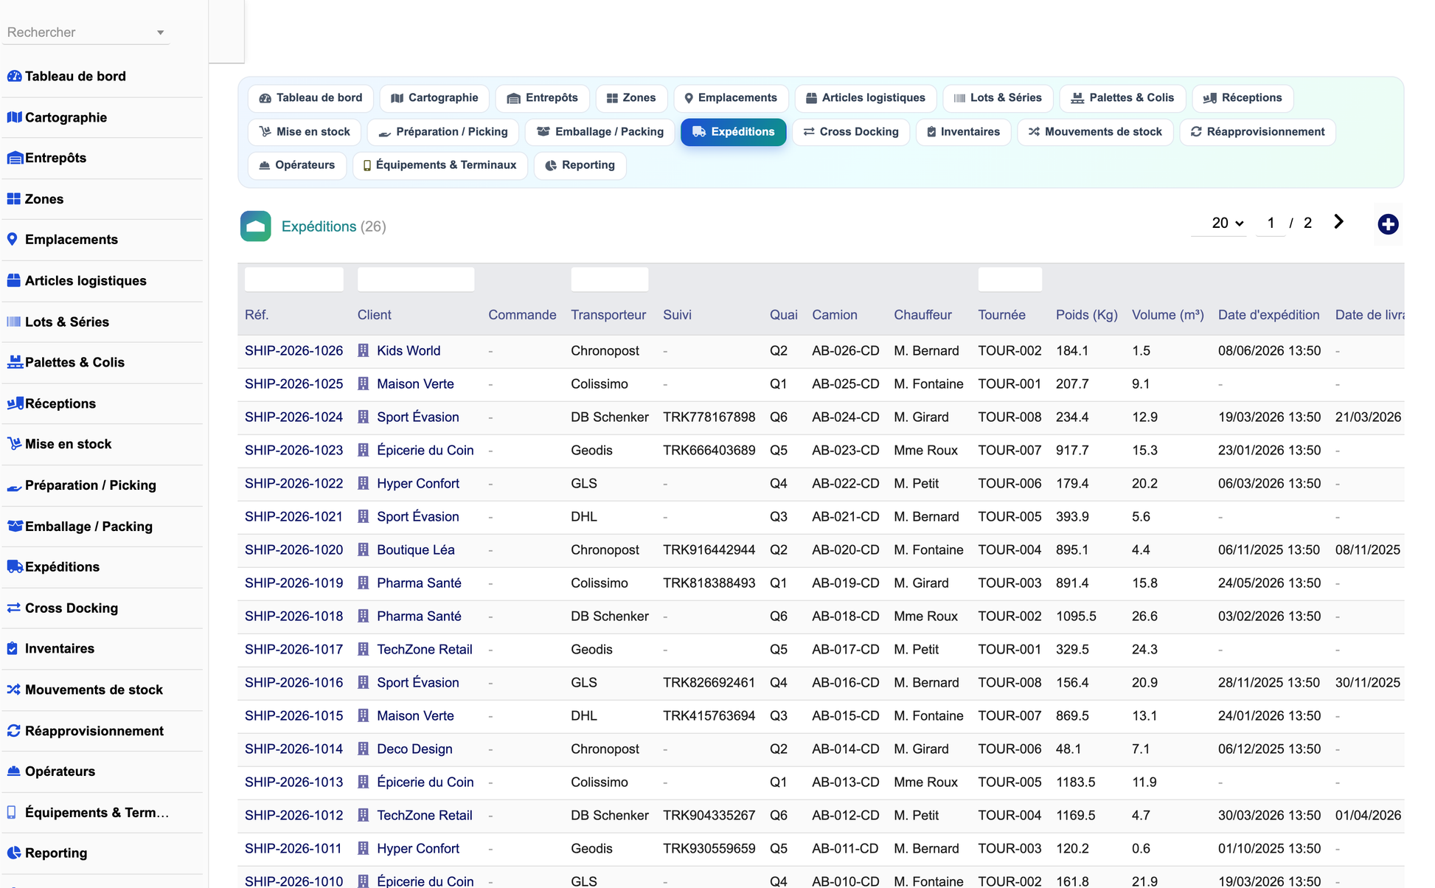The width and height of the screenshot is (1435, 888).
Task: Click truck plate AB-023-CD
Action: (845, 450)
